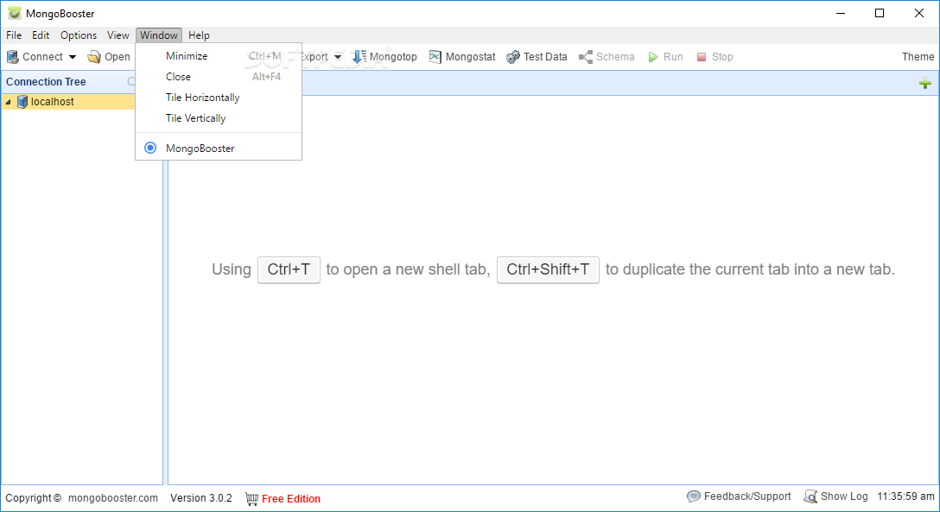Open the Feedback/Support link
This screenshot has width=940, height=512.
coord(747,496)
